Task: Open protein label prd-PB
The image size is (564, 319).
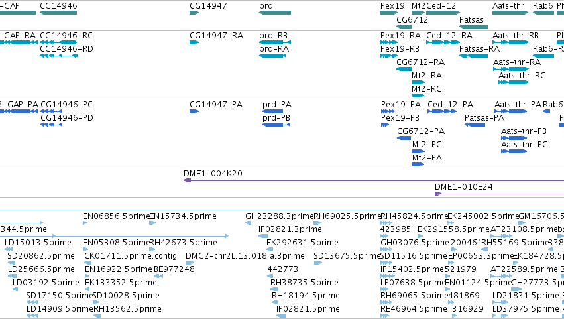Action: click(x=276, y=118)
